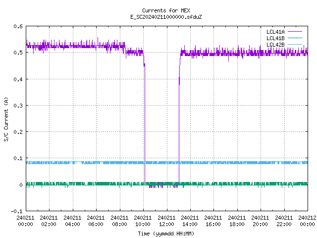
Task: Click the "Currents for MEX" chart title
Action: point(166,10)
